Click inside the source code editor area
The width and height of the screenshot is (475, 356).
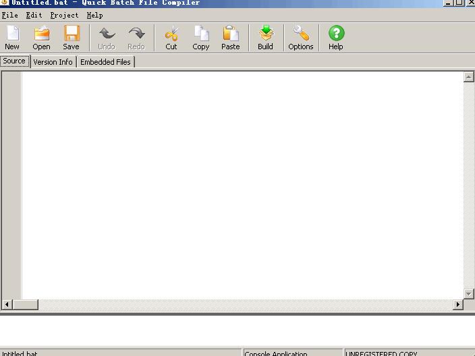tap(242, 185)
